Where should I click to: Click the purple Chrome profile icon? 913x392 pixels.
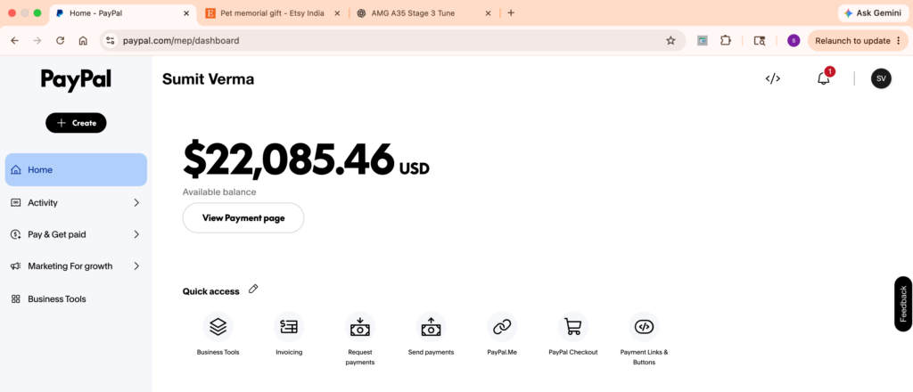tap(793, 41)
